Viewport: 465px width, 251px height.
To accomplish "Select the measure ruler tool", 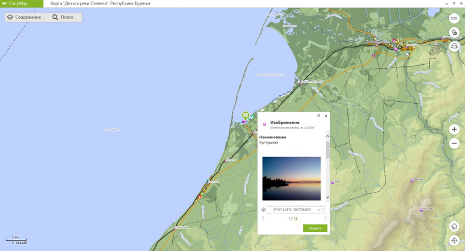I will pyautogui.click(x=454, y=18).
